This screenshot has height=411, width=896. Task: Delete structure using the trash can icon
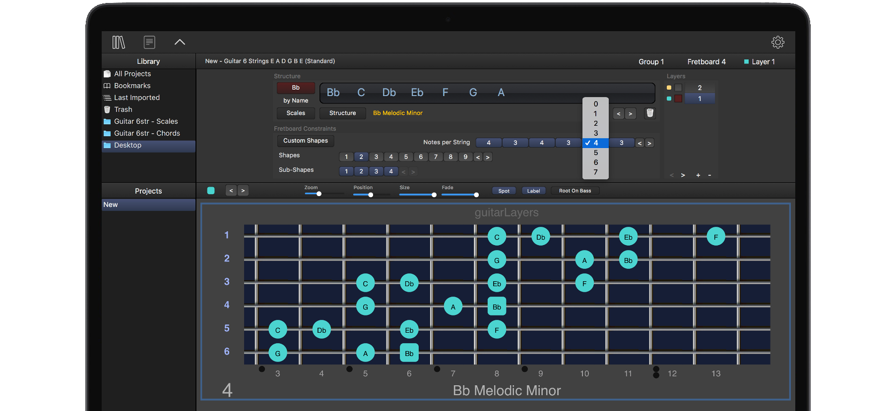tap(649, 113)
